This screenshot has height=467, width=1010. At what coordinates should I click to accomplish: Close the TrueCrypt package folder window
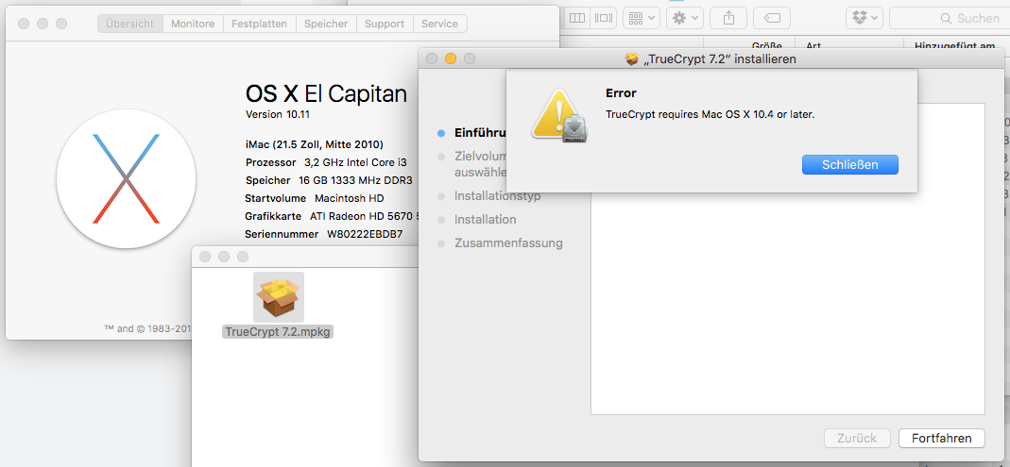tap(205, 257)
